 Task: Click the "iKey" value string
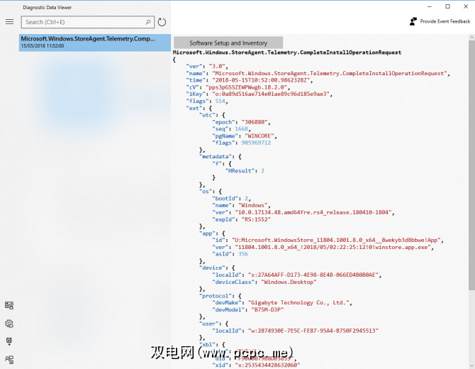coord(272,94)
